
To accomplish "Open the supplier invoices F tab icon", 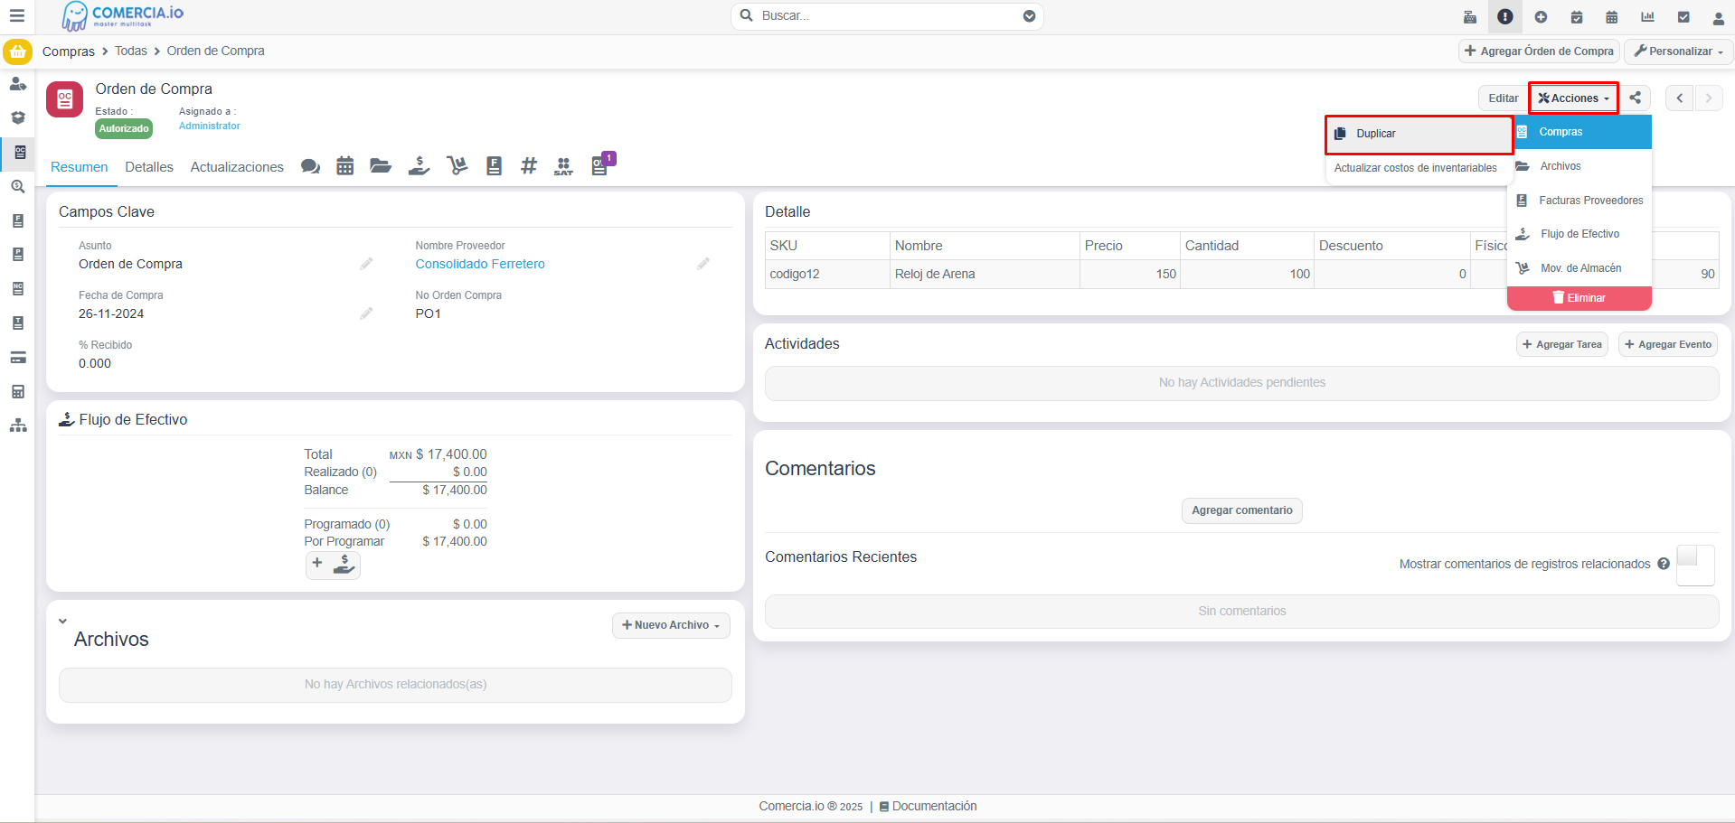I will pyautogui.click(x=494, y=166).
